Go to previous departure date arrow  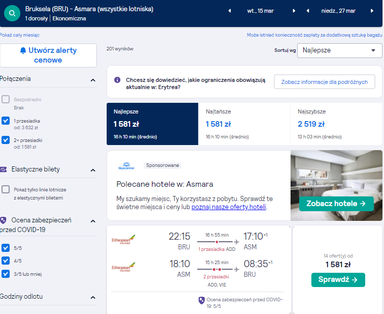coord(230,11)
